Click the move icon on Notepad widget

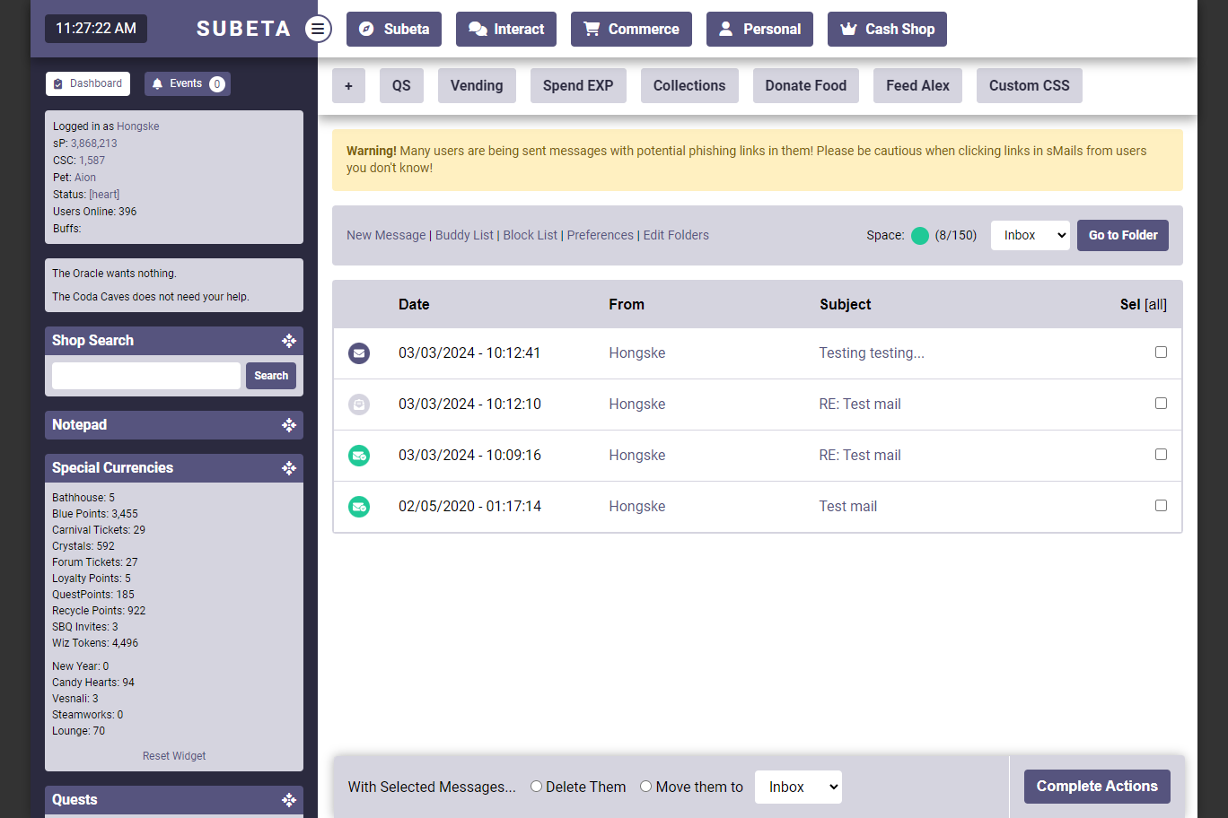289,425
